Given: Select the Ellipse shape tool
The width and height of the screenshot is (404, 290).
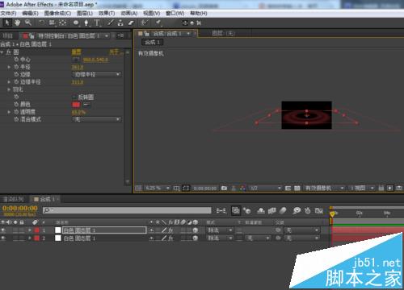Looking at the screenshot, I should [76, 23].
